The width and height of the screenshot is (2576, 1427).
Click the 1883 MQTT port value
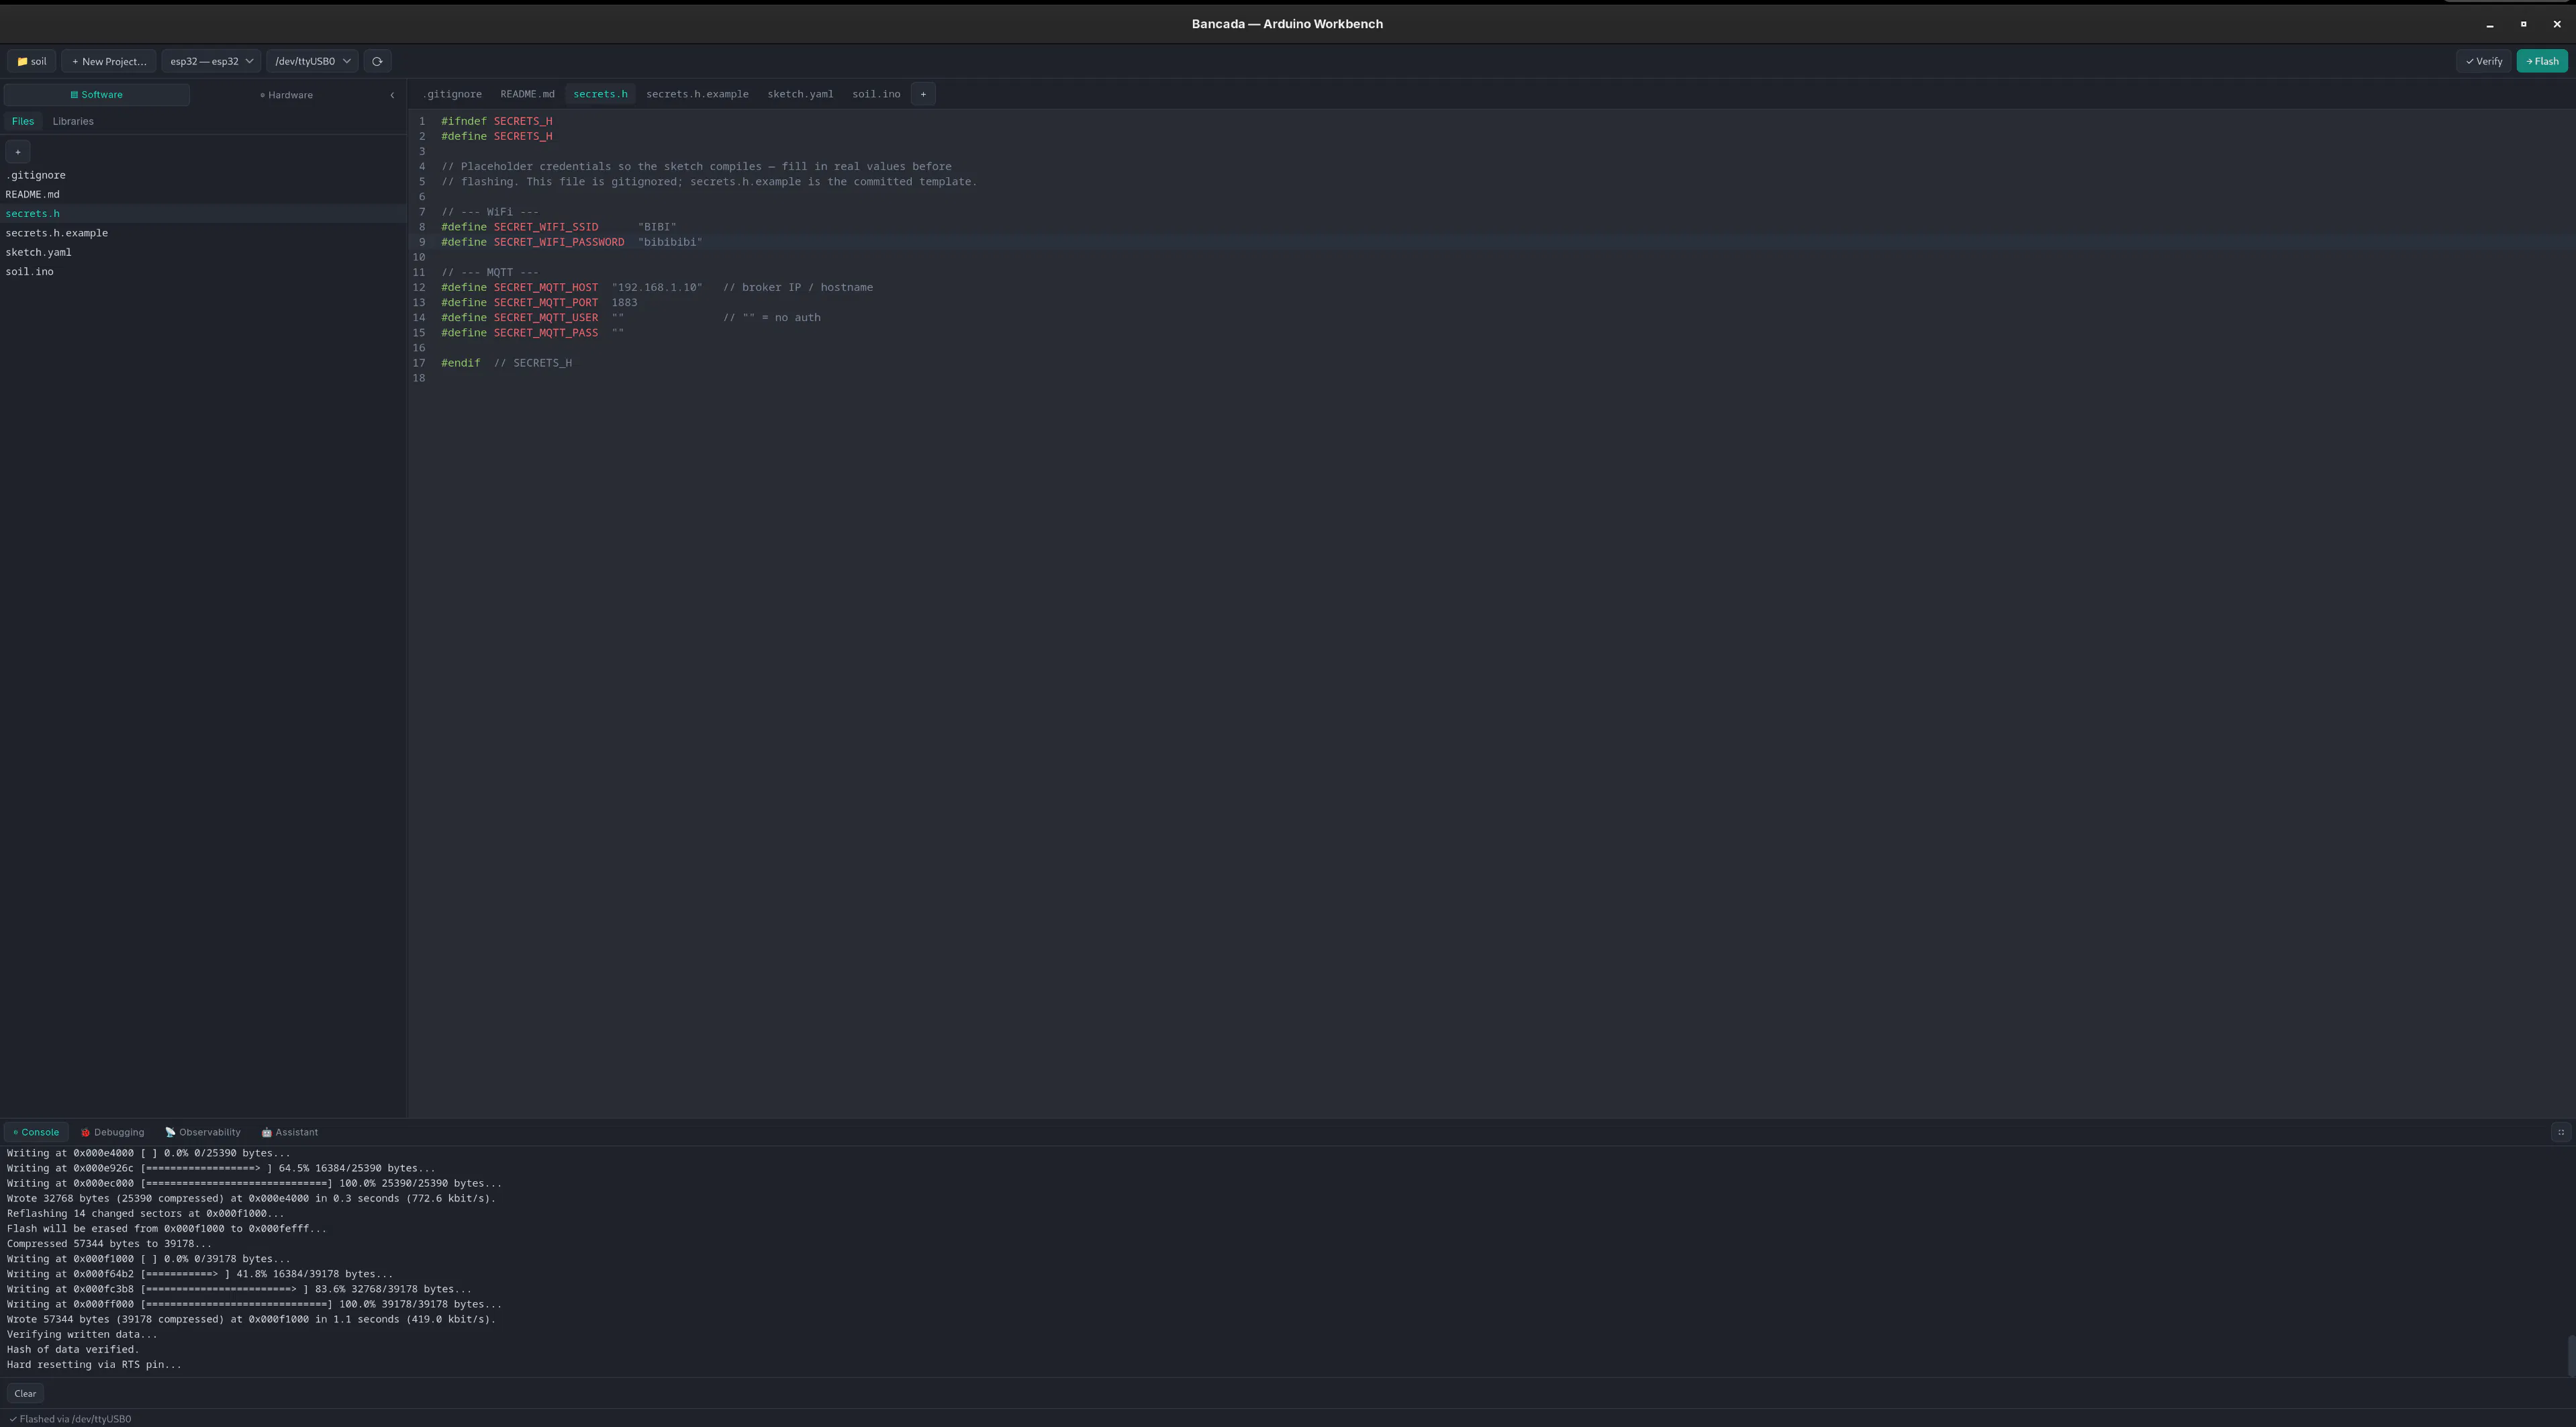(624, 302)
